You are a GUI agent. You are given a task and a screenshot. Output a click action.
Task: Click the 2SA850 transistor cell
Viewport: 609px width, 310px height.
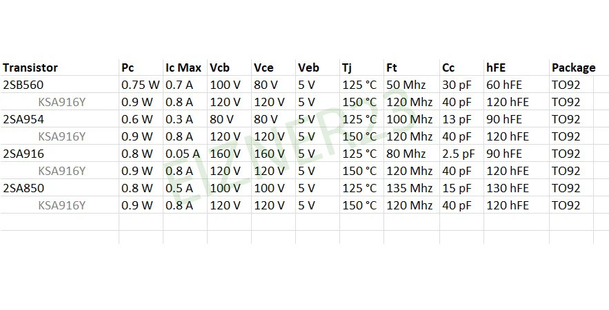coord(23,188)
